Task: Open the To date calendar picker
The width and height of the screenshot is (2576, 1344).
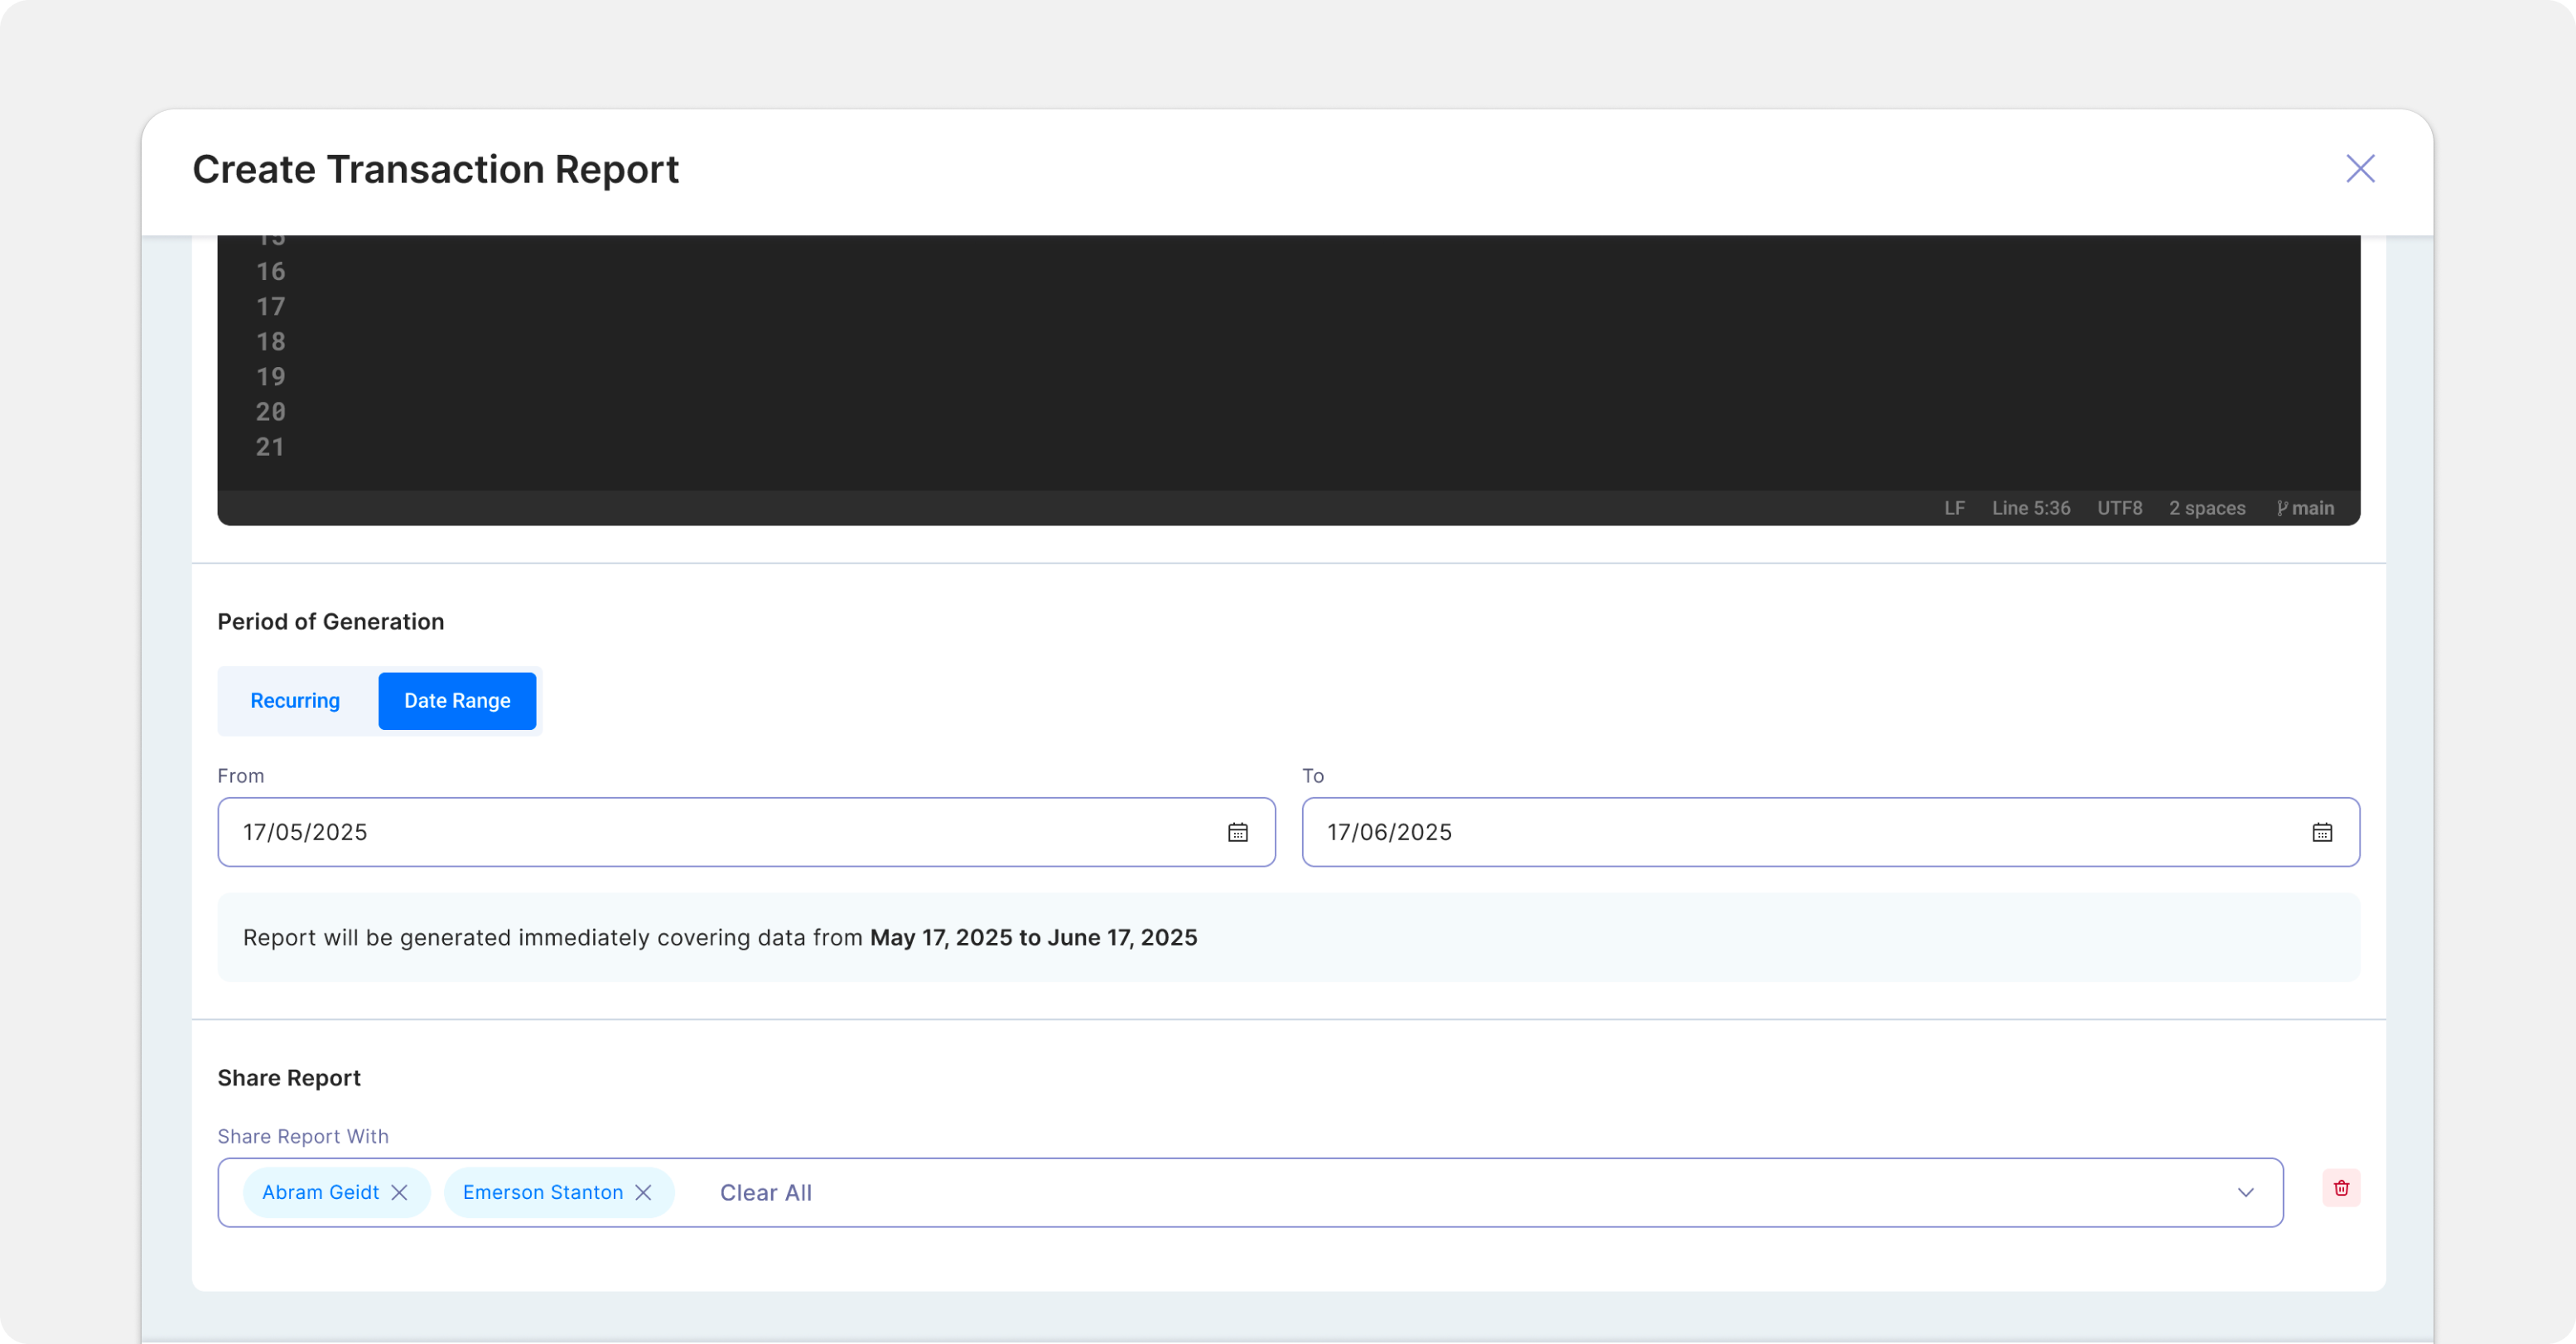Action: (2321, 833)
